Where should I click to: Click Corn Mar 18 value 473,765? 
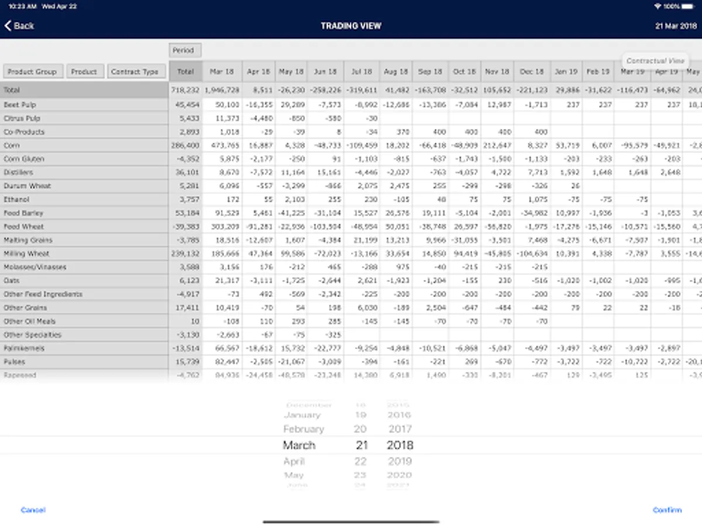[222, 145]
